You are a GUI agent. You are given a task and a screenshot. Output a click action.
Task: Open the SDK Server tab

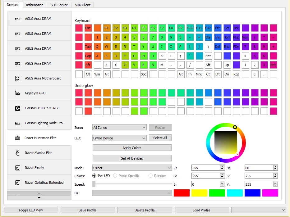click(x=59, y=5)
